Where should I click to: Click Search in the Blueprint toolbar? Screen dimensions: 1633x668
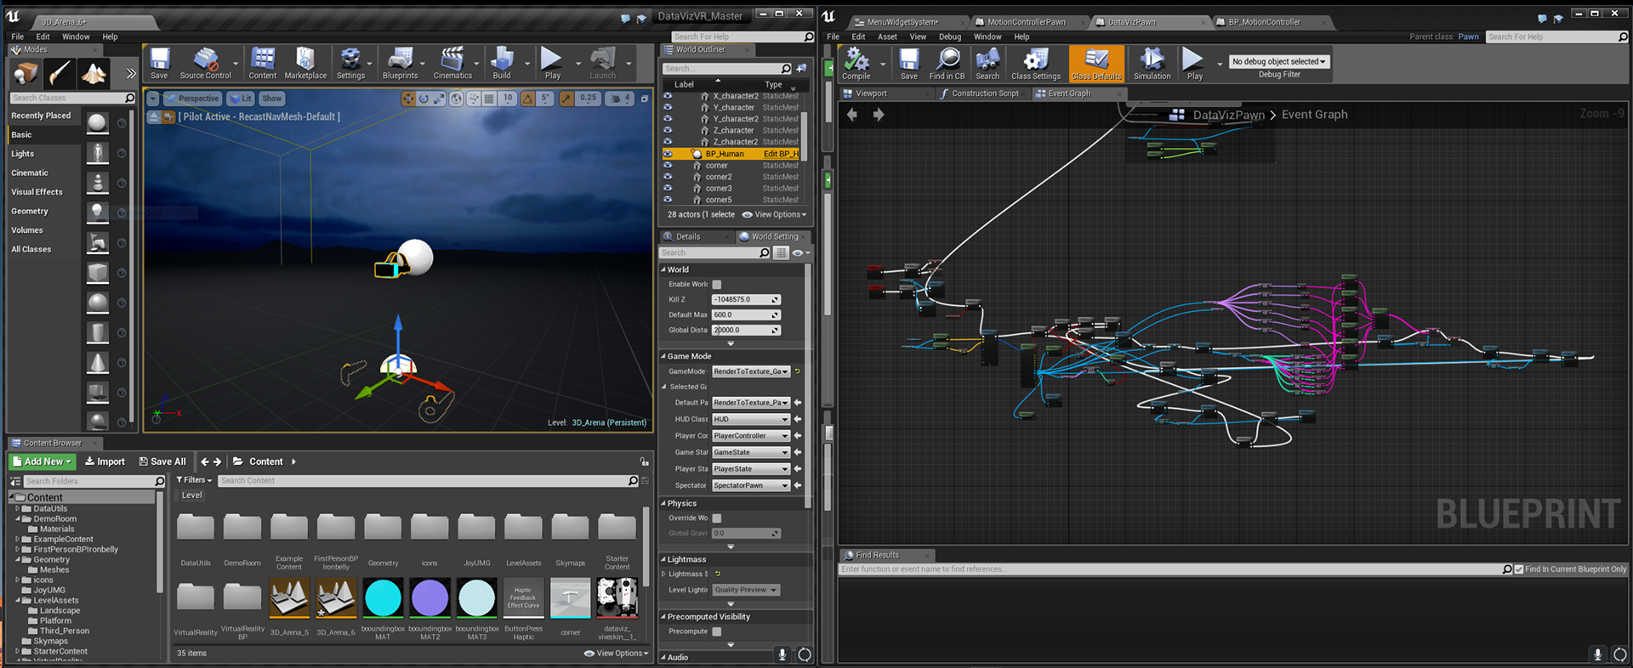coord(987,64)
